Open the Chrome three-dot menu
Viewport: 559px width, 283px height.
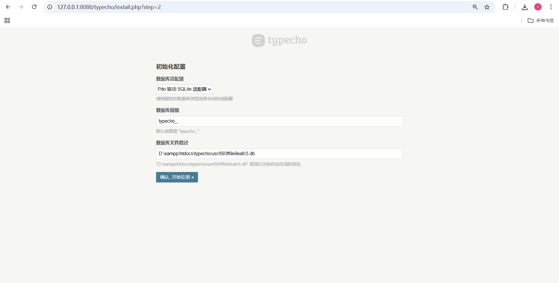coord(551,7)
